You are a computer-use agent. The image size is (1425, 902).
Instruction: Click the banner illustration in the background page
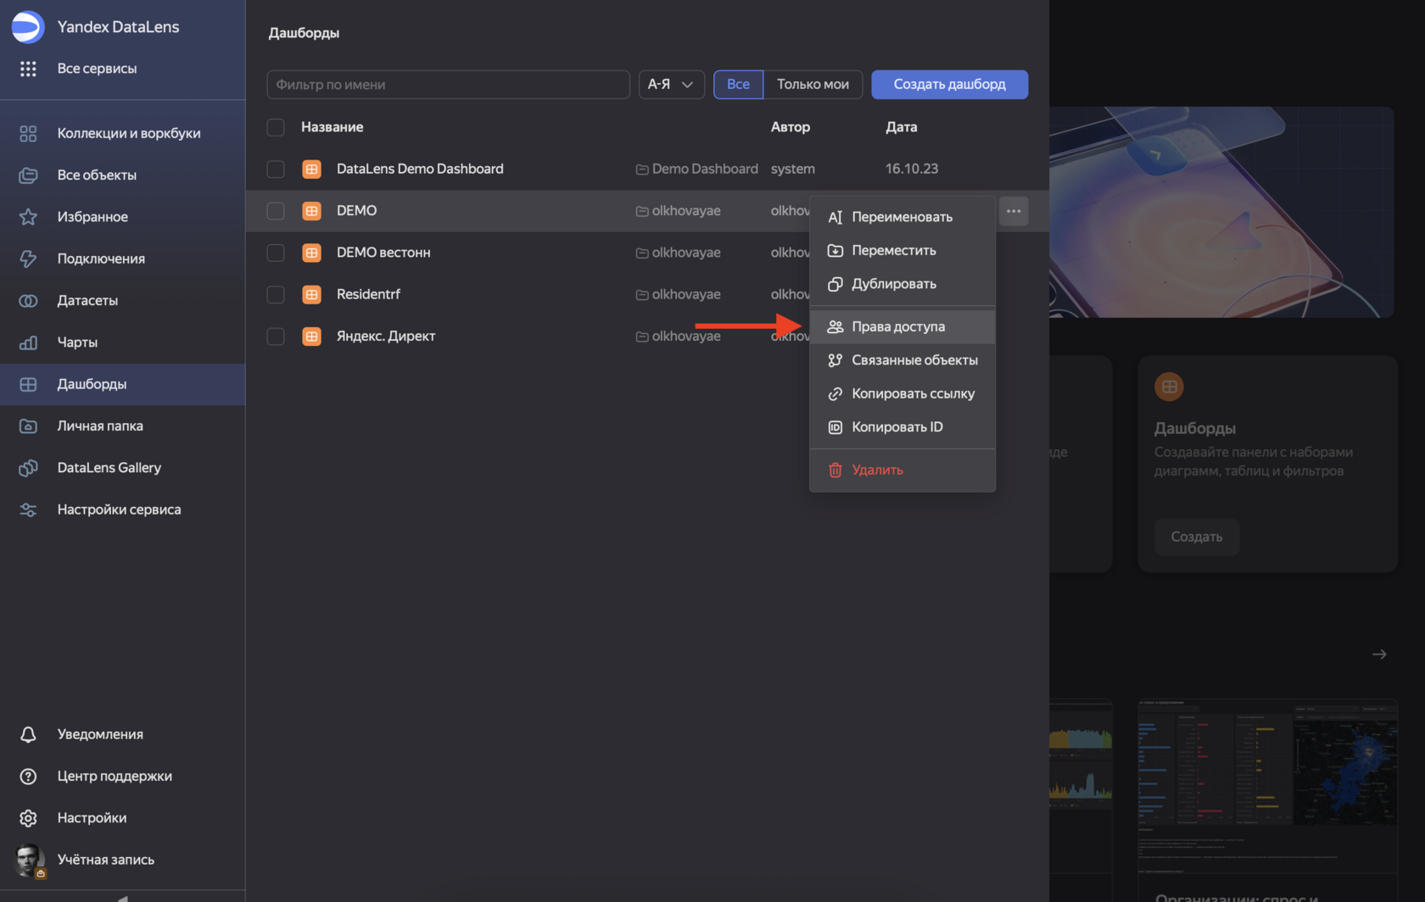click(1221, 212)
